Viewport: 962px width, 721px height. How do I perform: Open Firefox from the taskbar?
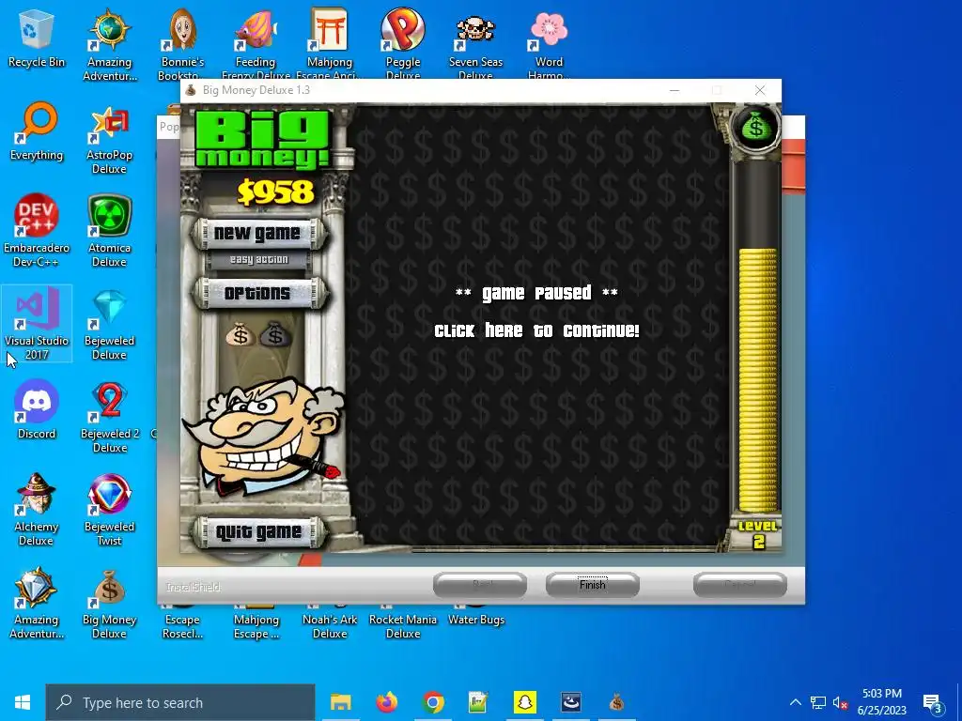coord(386,702)
